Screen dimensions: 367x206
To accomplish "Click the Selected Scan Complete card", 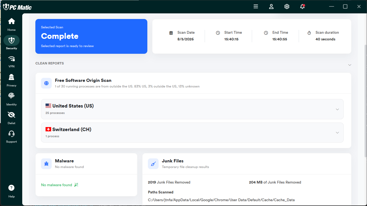I will tap(91, 36).
